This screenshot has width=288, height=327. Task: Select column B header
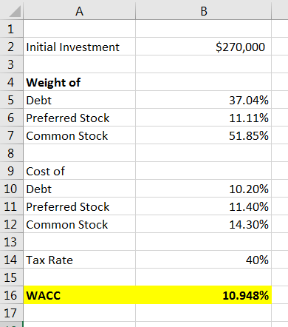(203, 11)
